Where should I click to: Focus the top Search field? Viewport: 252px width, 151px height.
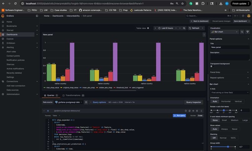pos(209,16)
